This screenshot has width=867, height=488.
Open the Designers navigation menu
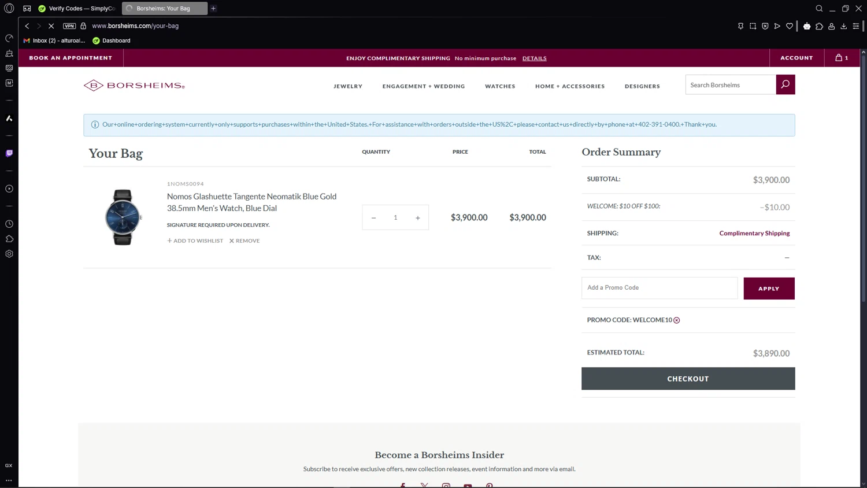(642, 86)
